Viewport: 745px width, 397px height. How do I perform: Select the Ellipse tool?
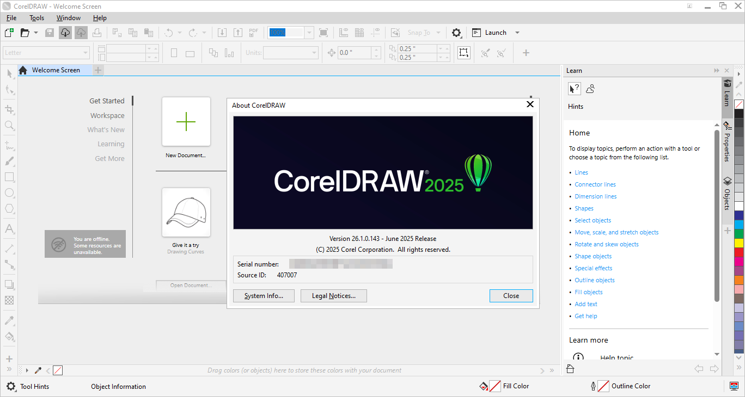pyautogui.click(x=9, y=193)
